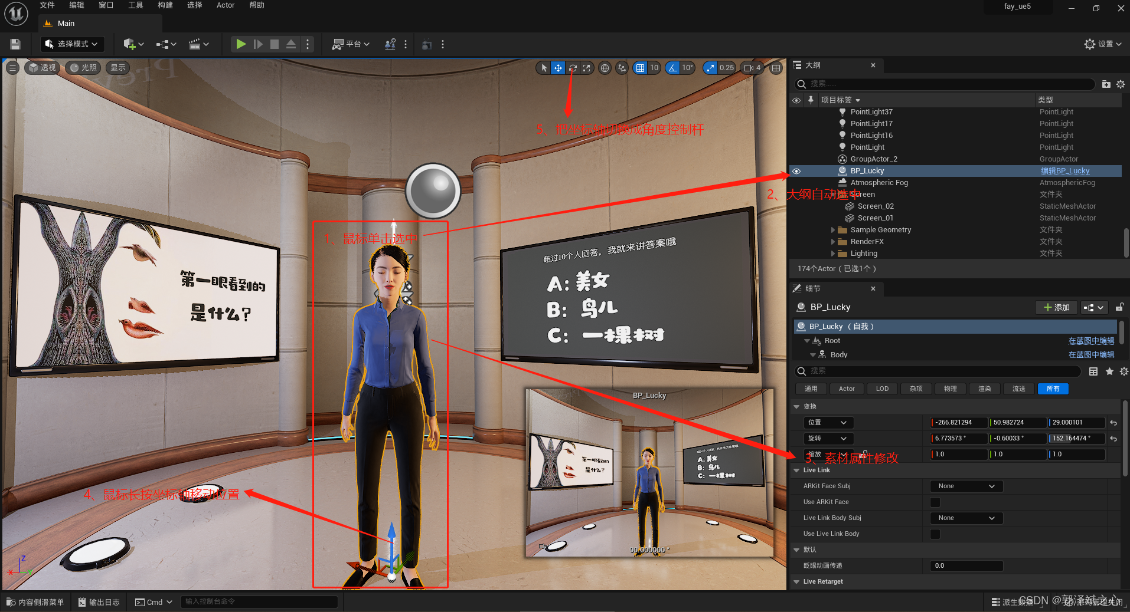
Task: Open the Platforms dropdown
Action: (x=351, y=44)
